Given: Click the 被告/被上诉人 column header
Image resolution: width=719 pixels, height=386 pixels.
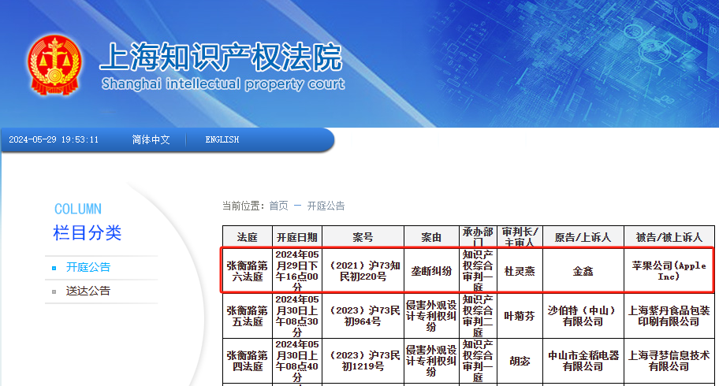Looking at the screenshot, I should pos(669,237).
